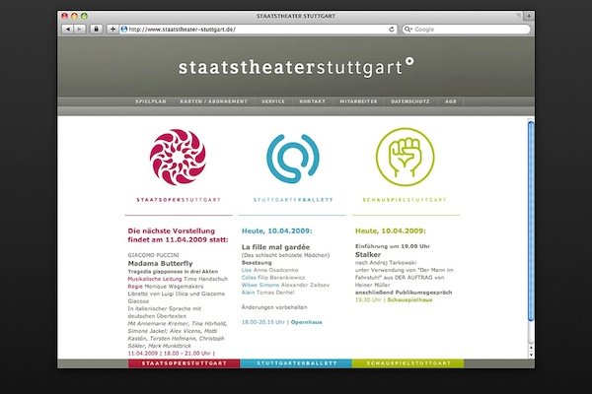Click STAATSOPERSTUTTGART caption under red logo

click(179, 200)
